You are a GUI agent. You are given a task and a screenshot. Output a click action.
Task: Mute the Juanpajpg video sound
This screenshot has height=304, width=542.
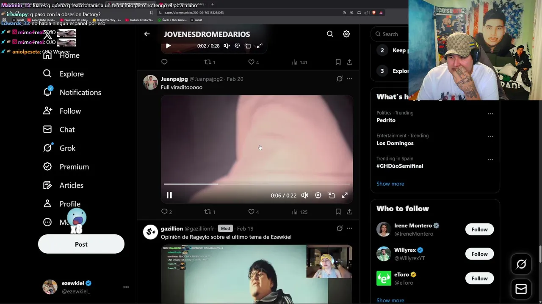(x=304, y=195)
